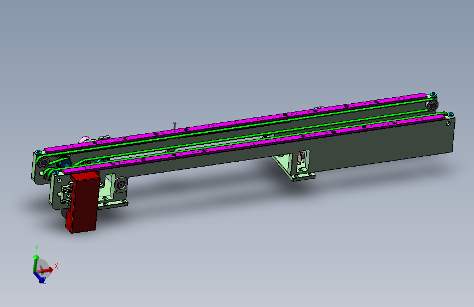Click the red X axis arrow of the triad
This screenshot has height=307, width=474.
[45, 270]
